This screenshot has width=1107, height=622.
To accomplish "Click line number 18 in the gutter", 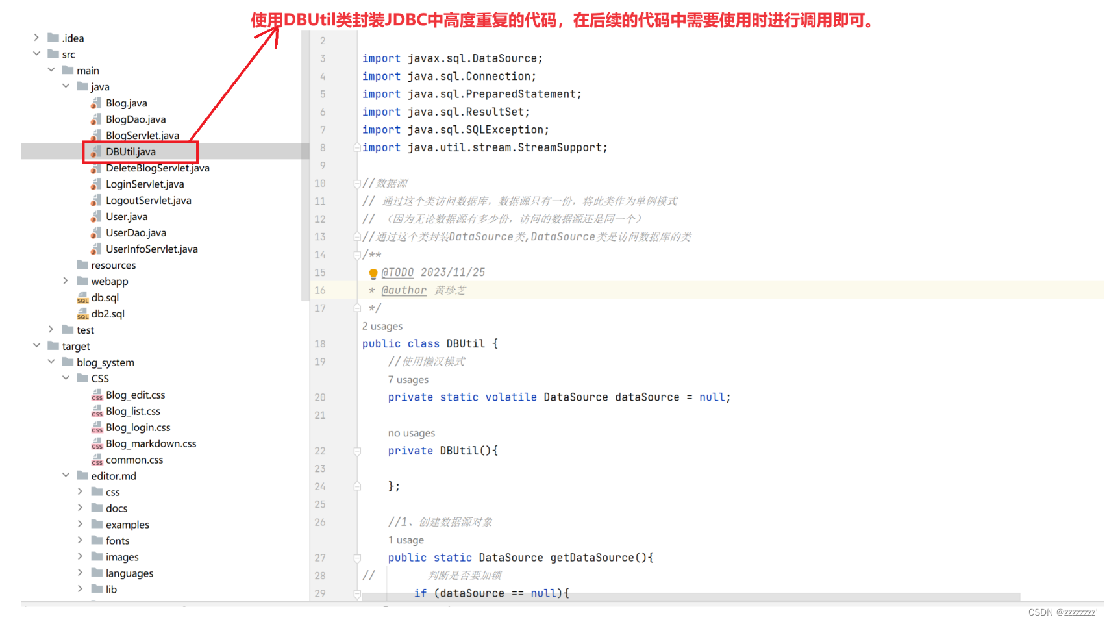I will point(320,344).
